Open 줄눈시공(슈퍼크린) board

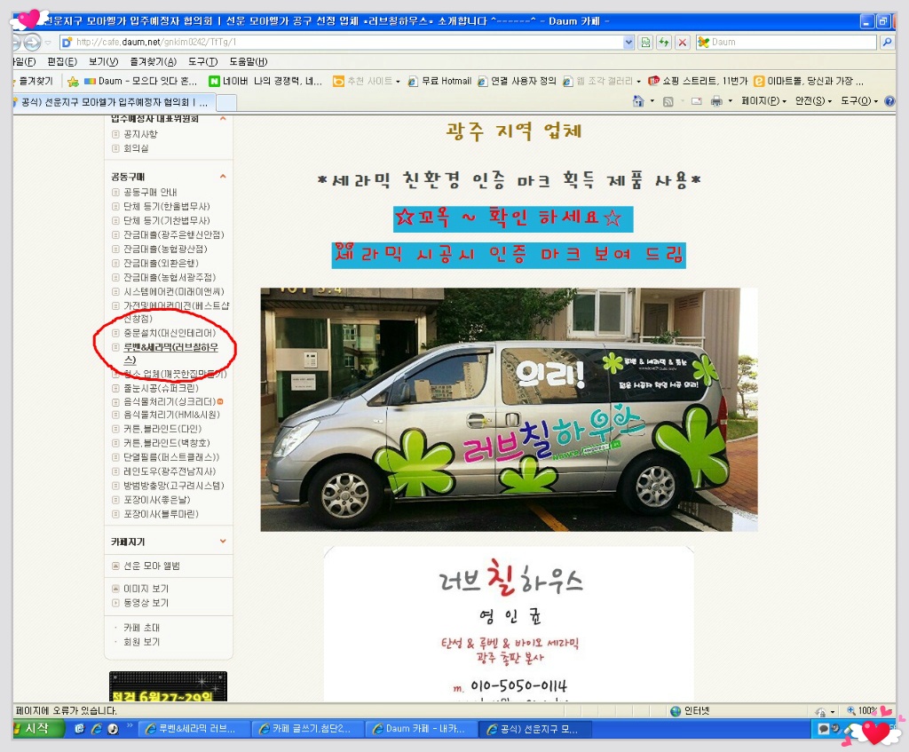point(161,388)
